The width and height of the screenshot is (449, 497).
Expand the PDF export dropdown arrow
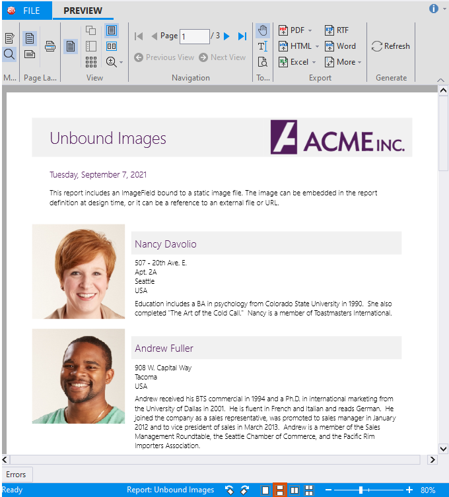[310, 31]
